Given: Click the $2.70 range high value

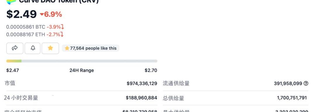Looking at the screenshot, I should coord(151,70).
